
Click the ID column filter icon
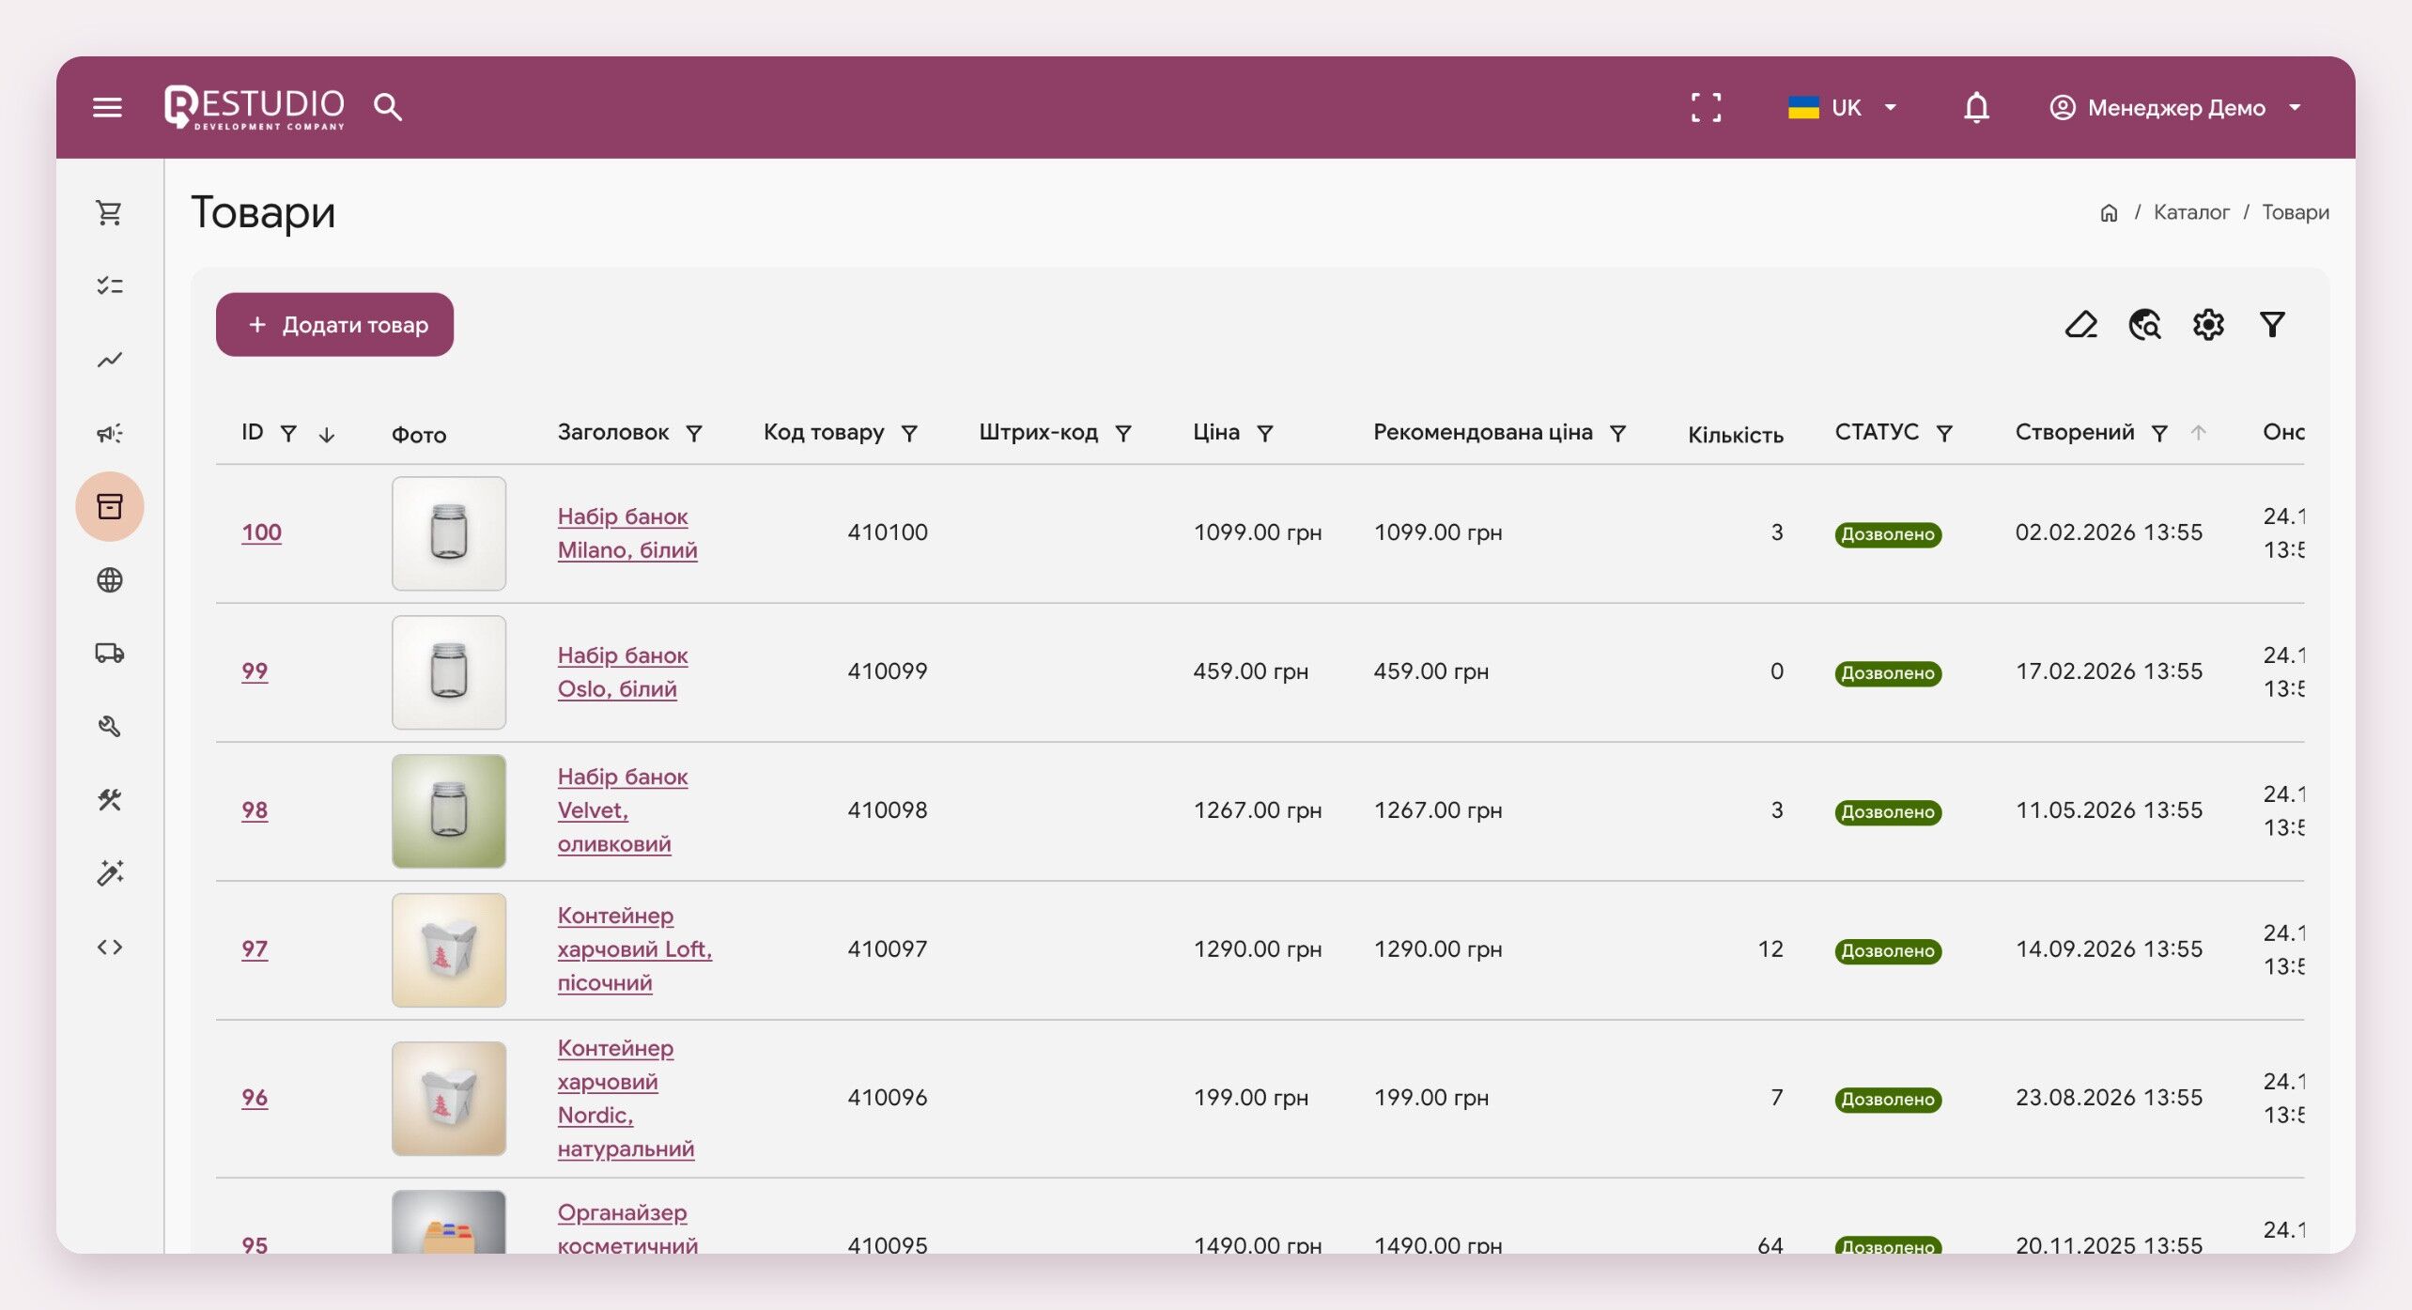point(289,433)
